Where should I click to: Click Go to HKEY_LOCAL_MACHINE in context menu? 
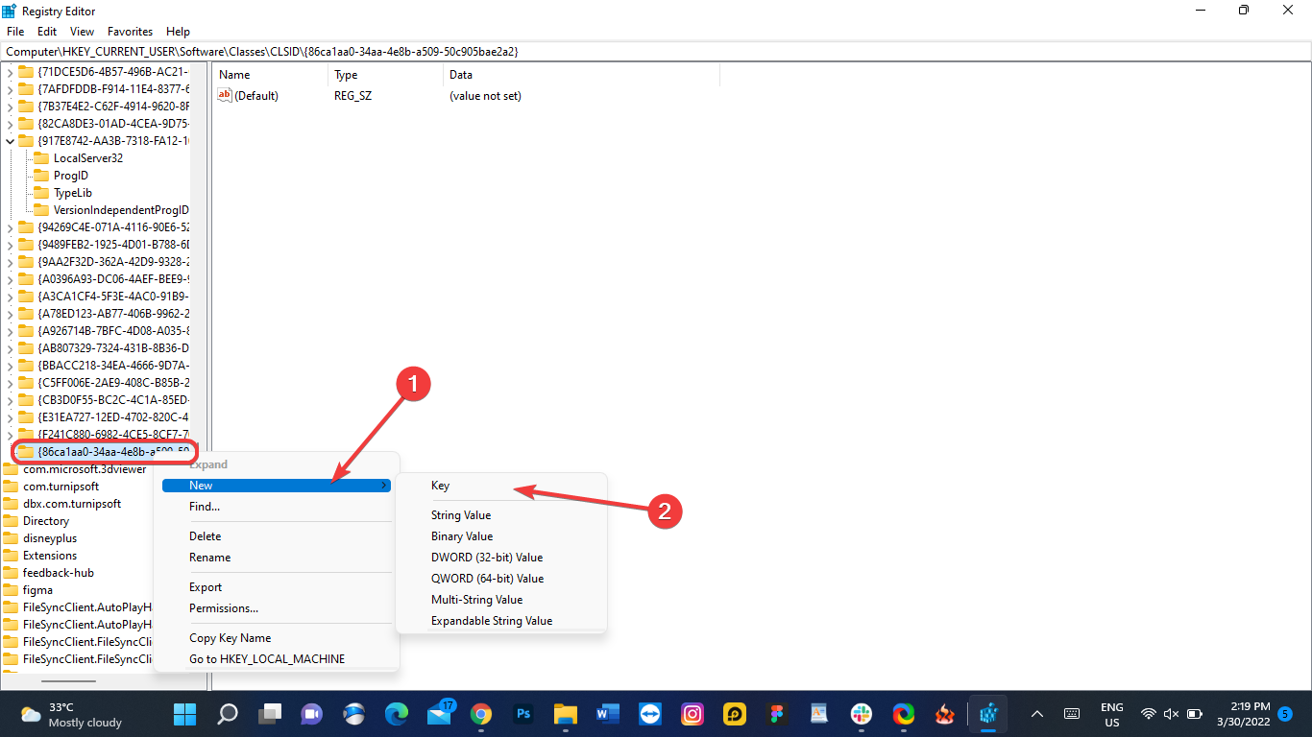coord(267,659)
